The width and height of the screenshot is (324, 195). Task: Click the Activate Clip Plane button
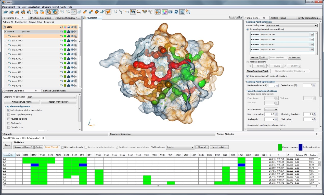tap(22, 102)
